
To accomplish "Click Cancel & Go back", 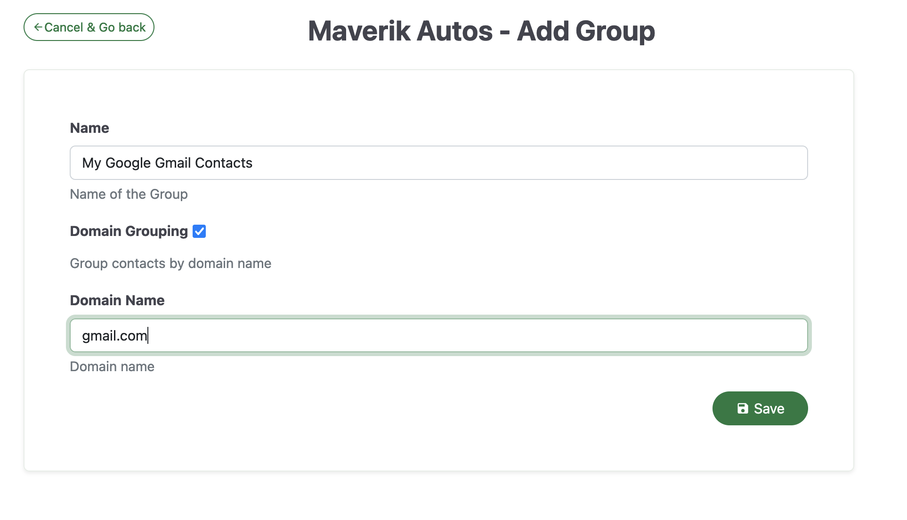I will click(x=89, y=27).
